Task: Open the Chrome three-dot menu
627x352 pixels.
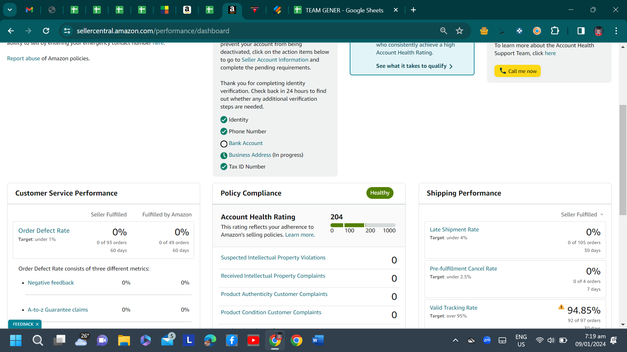Action: pos(616,31)
